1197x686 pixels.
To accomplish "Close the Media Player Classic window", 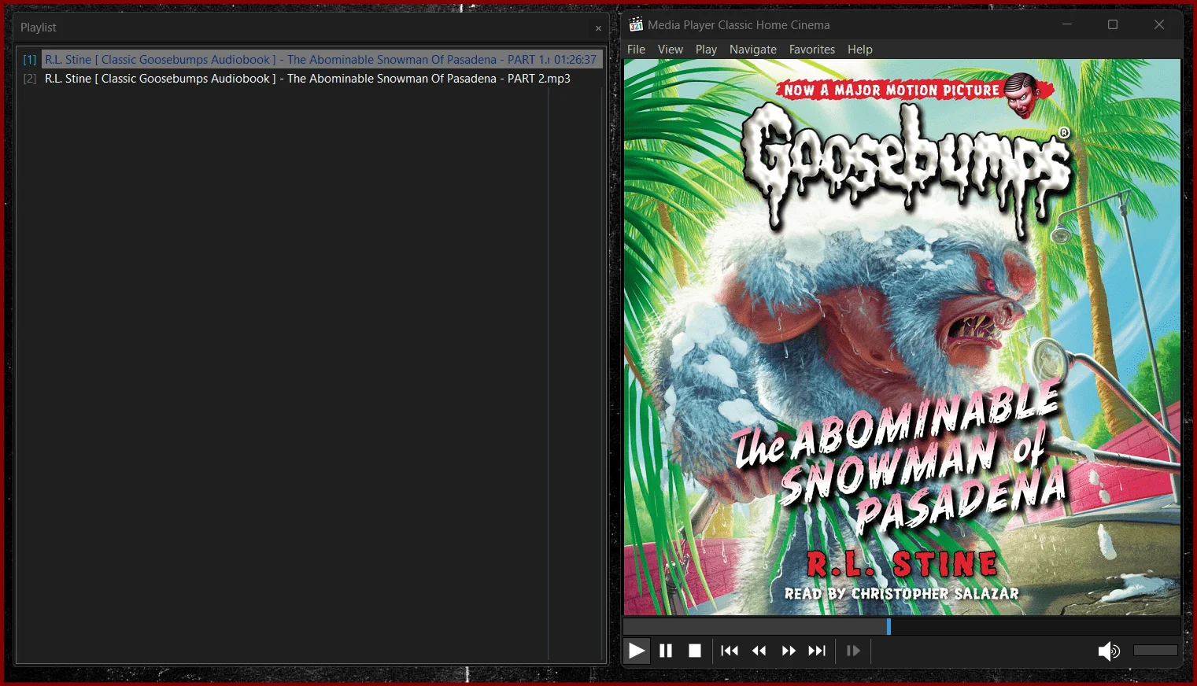I will (1159, 24).
